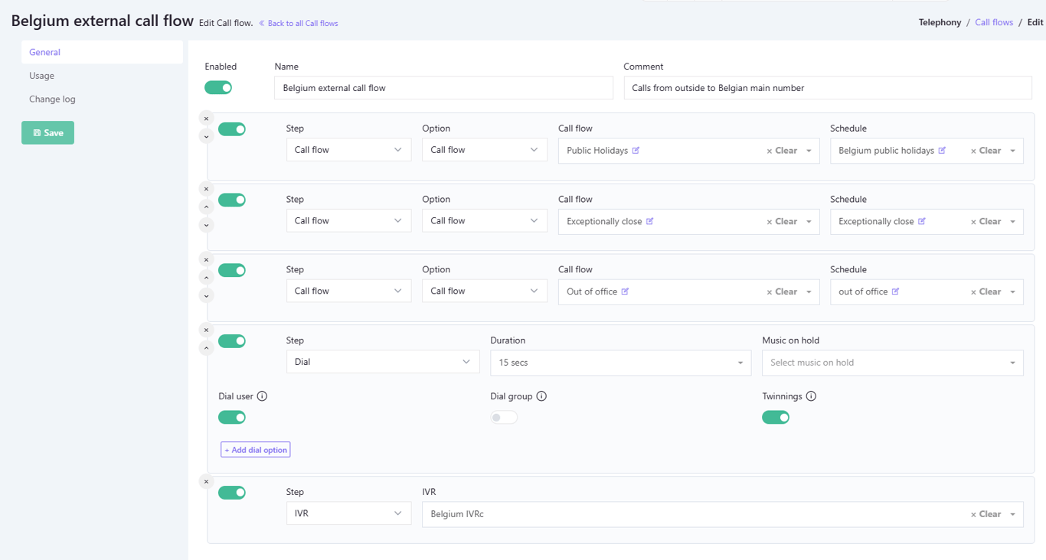Click the Save button
The height and width of the screenshot is (560, 1046).
tap(47, 133)
